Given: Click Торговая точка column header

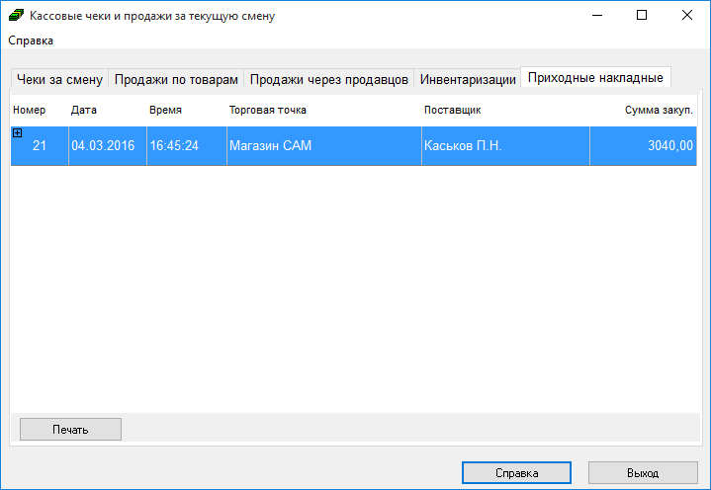Looking at the screenshot, I should pos(268,110).
